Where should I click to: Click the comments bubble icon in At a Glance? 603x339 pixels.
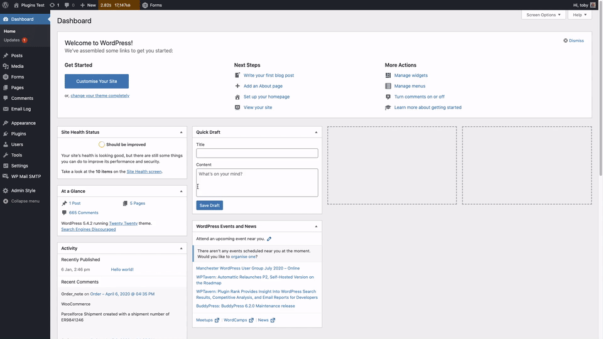pos(64,213)
